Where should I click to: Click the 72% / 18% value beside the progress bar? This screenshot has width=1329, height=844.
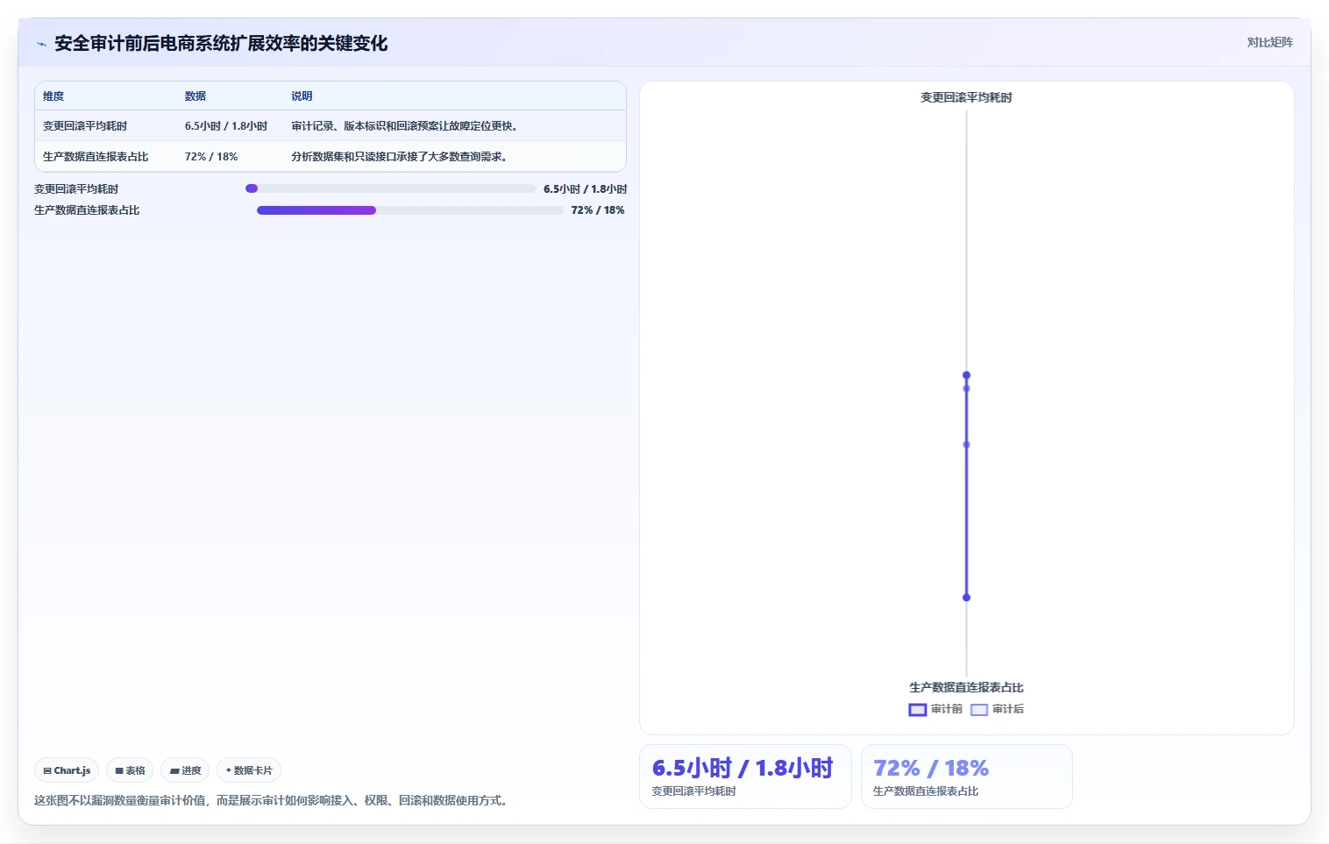click(x=598, y=210)
